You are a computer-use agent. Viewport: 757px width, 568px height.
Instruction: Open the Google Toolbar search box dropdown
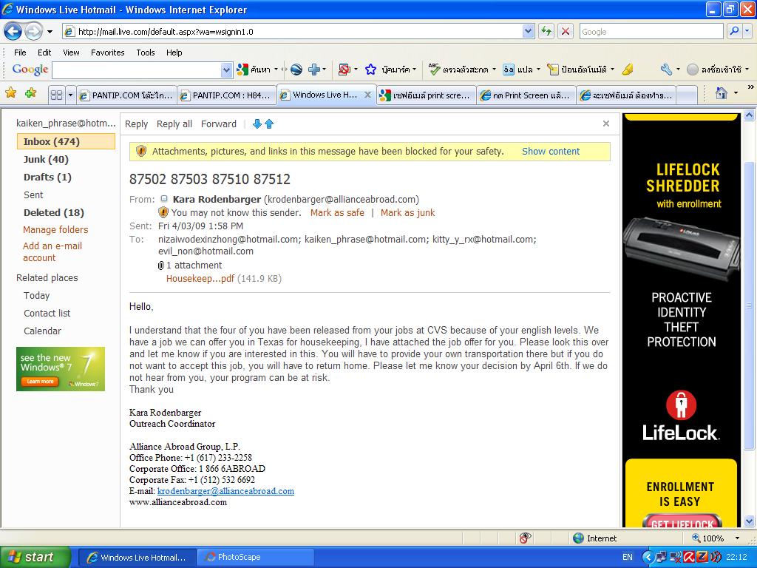[226, 70]
